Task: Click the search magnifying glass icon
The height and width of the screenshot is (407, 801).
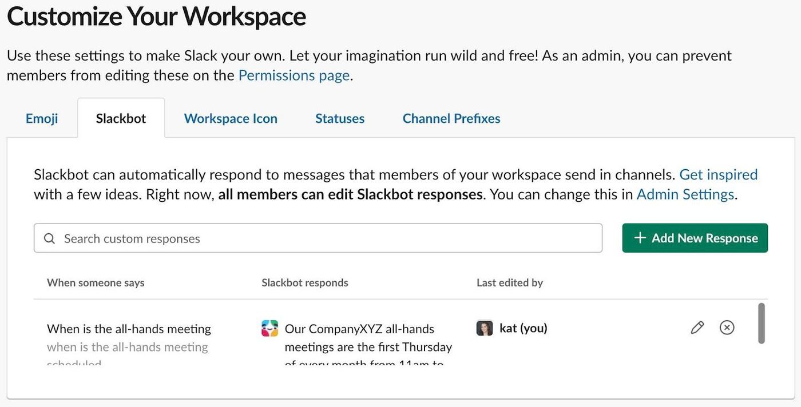Action: point(50,238)
